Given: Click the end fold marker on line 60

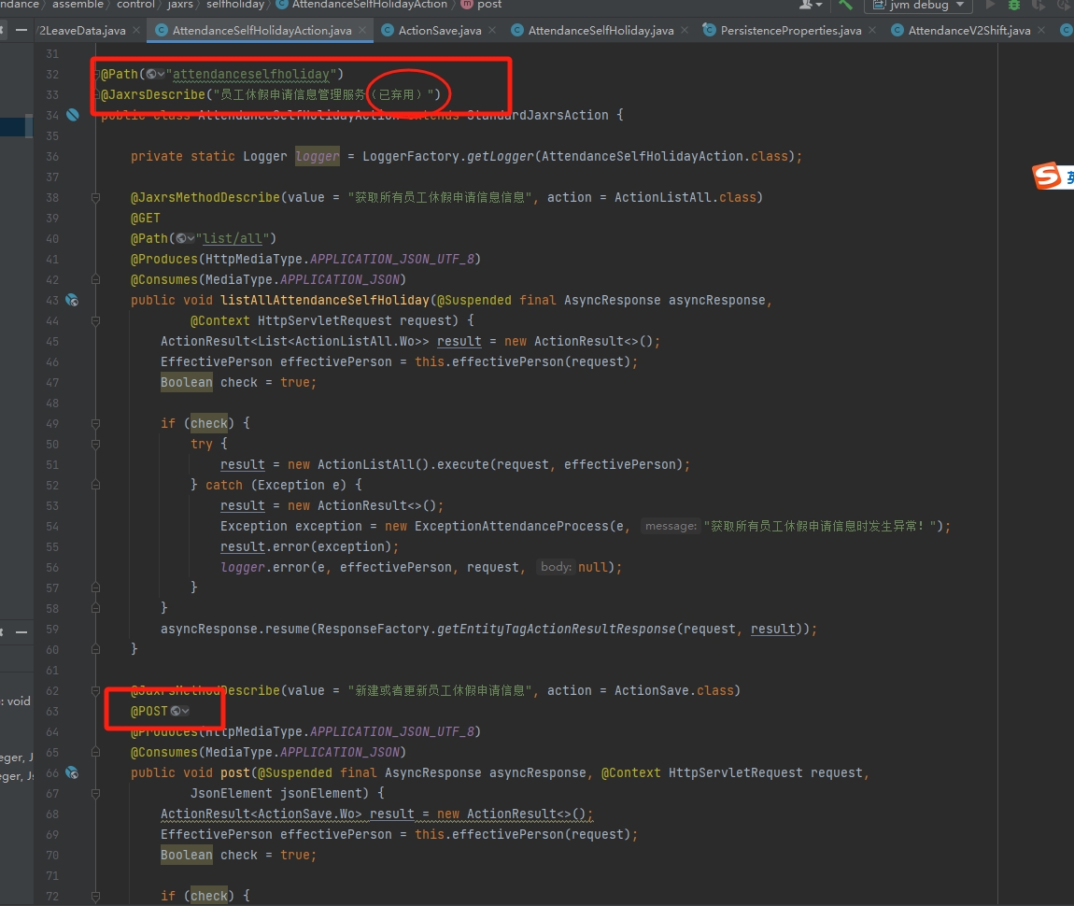Looking at the screenshot, I should (96, 649).
